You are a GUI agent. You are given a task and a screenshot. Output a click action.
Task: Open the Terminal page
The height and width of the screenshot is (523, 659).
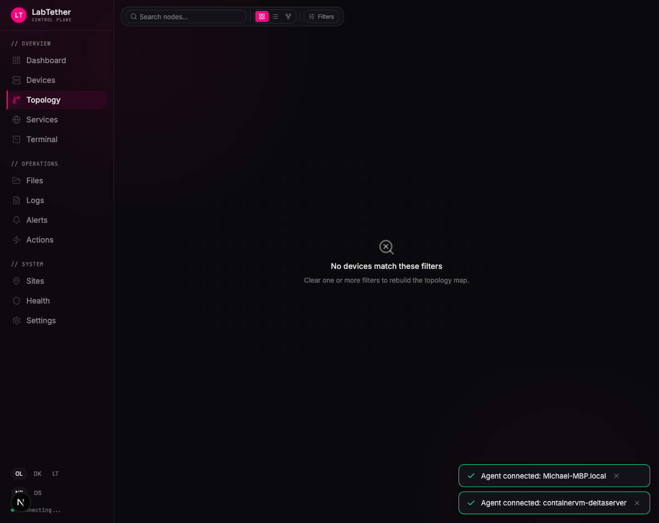point(56,139)
